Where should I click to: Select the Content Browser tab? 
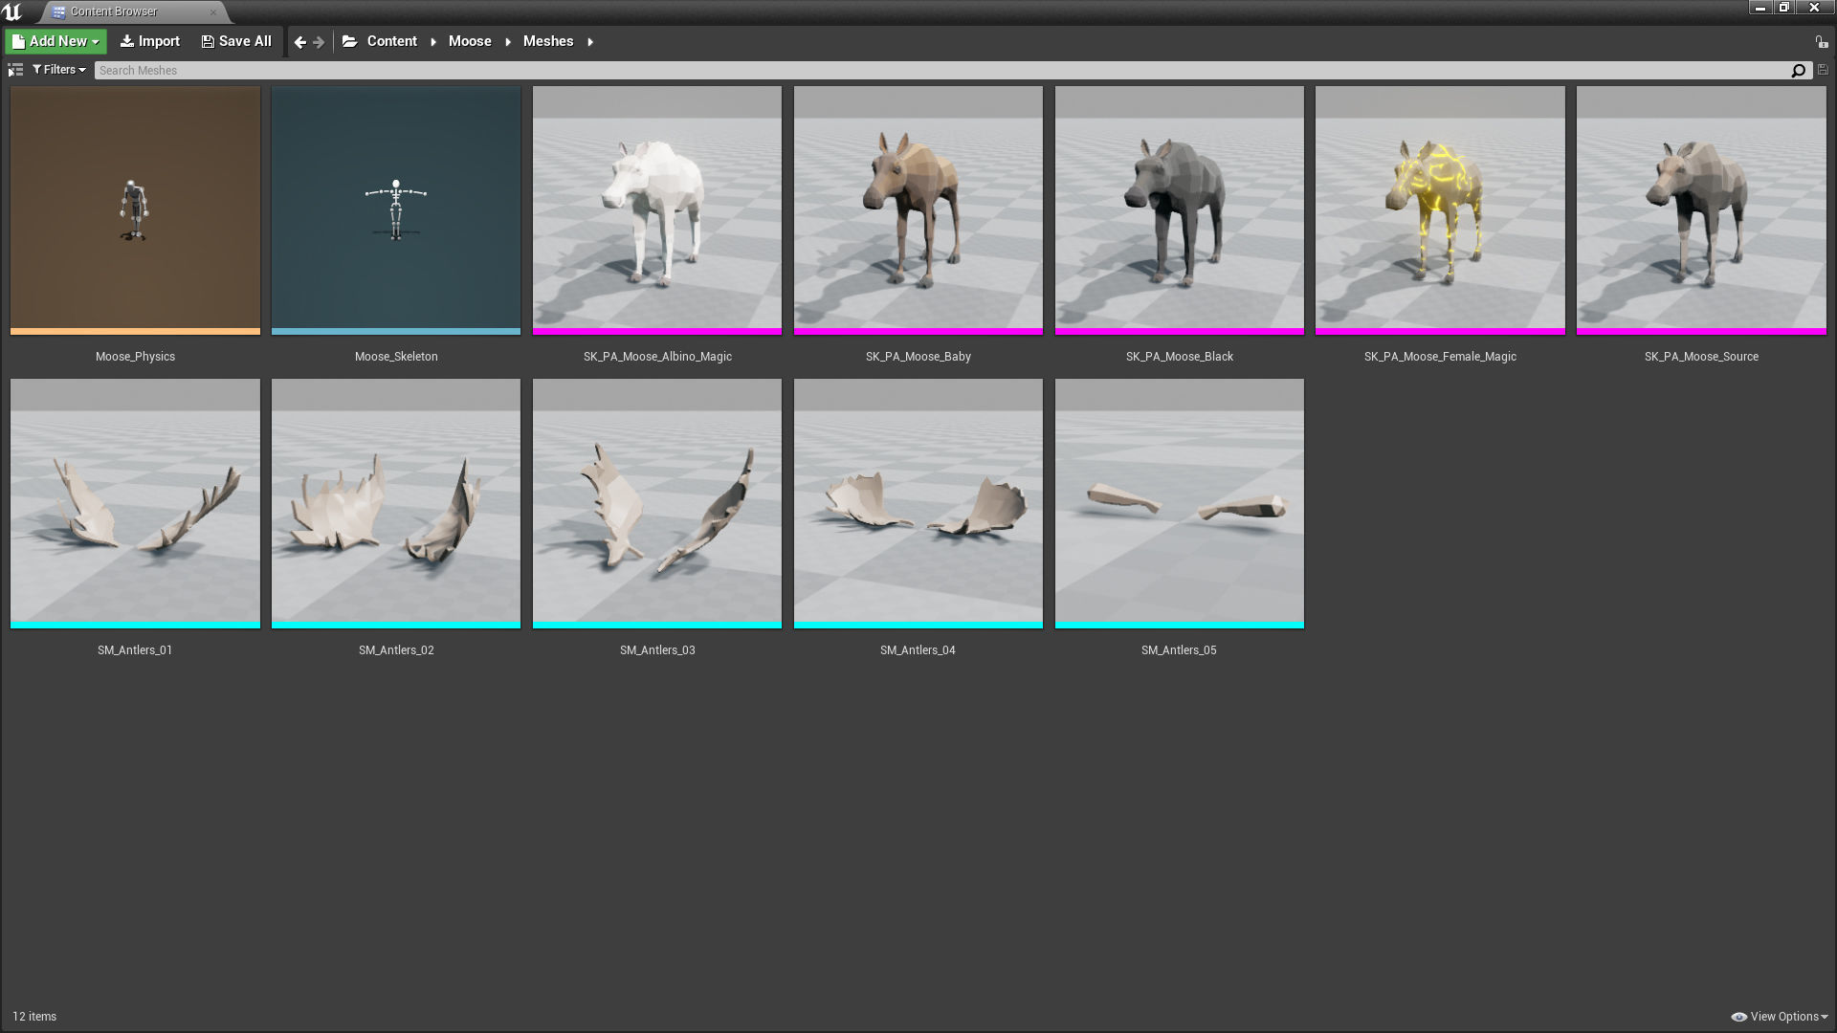[x=114, y=11]
